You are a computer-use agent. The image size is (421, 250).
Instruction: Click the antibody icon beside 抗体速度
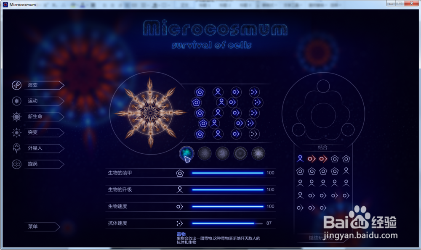tap(180, 223)
